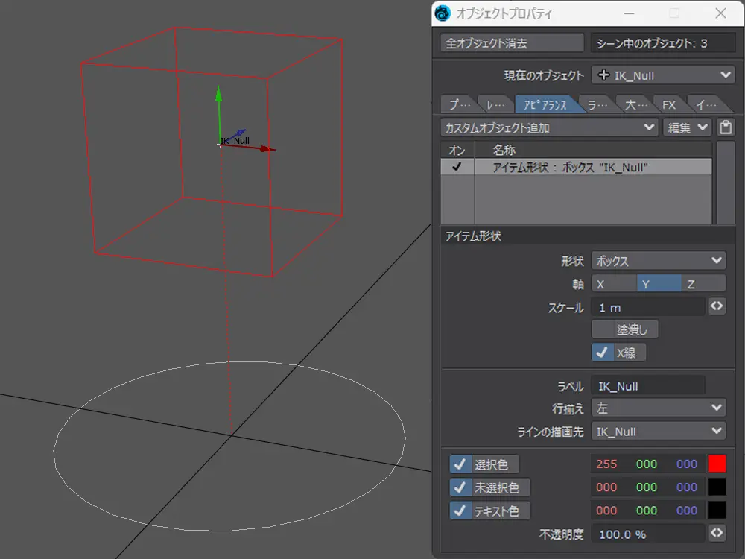This screenshot has width=745, height=559.
Task: Toggle the テキスト色 checkbox
Action: [460, 511]
